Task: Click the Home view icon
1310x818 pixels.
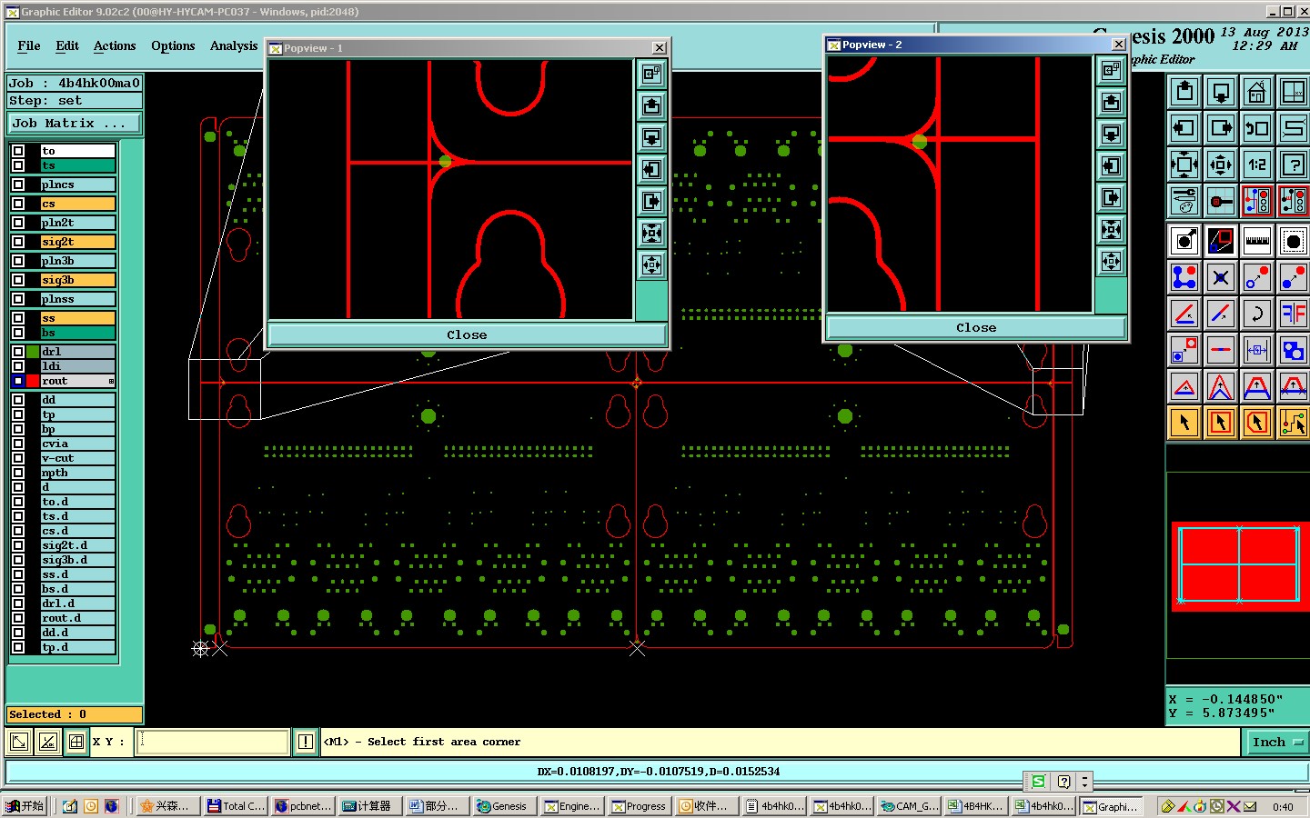Action: click(1256, 92)
